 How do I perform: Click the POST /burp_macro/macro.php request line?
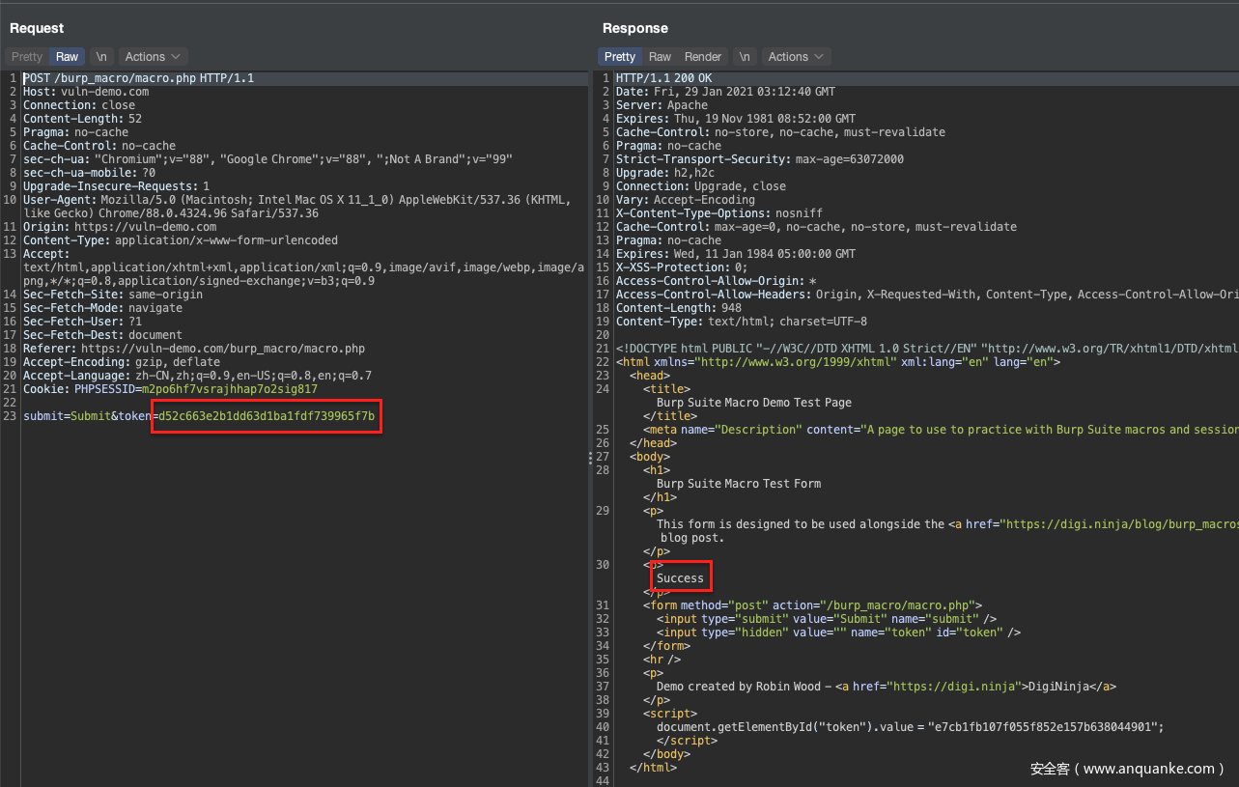coord(138,78)
